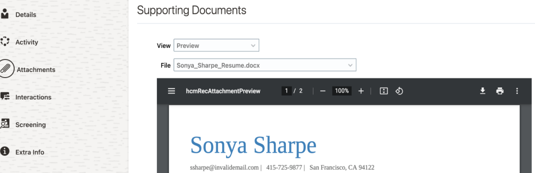Click the hcmRecAttachmentPreview document title

coord(223,91)
